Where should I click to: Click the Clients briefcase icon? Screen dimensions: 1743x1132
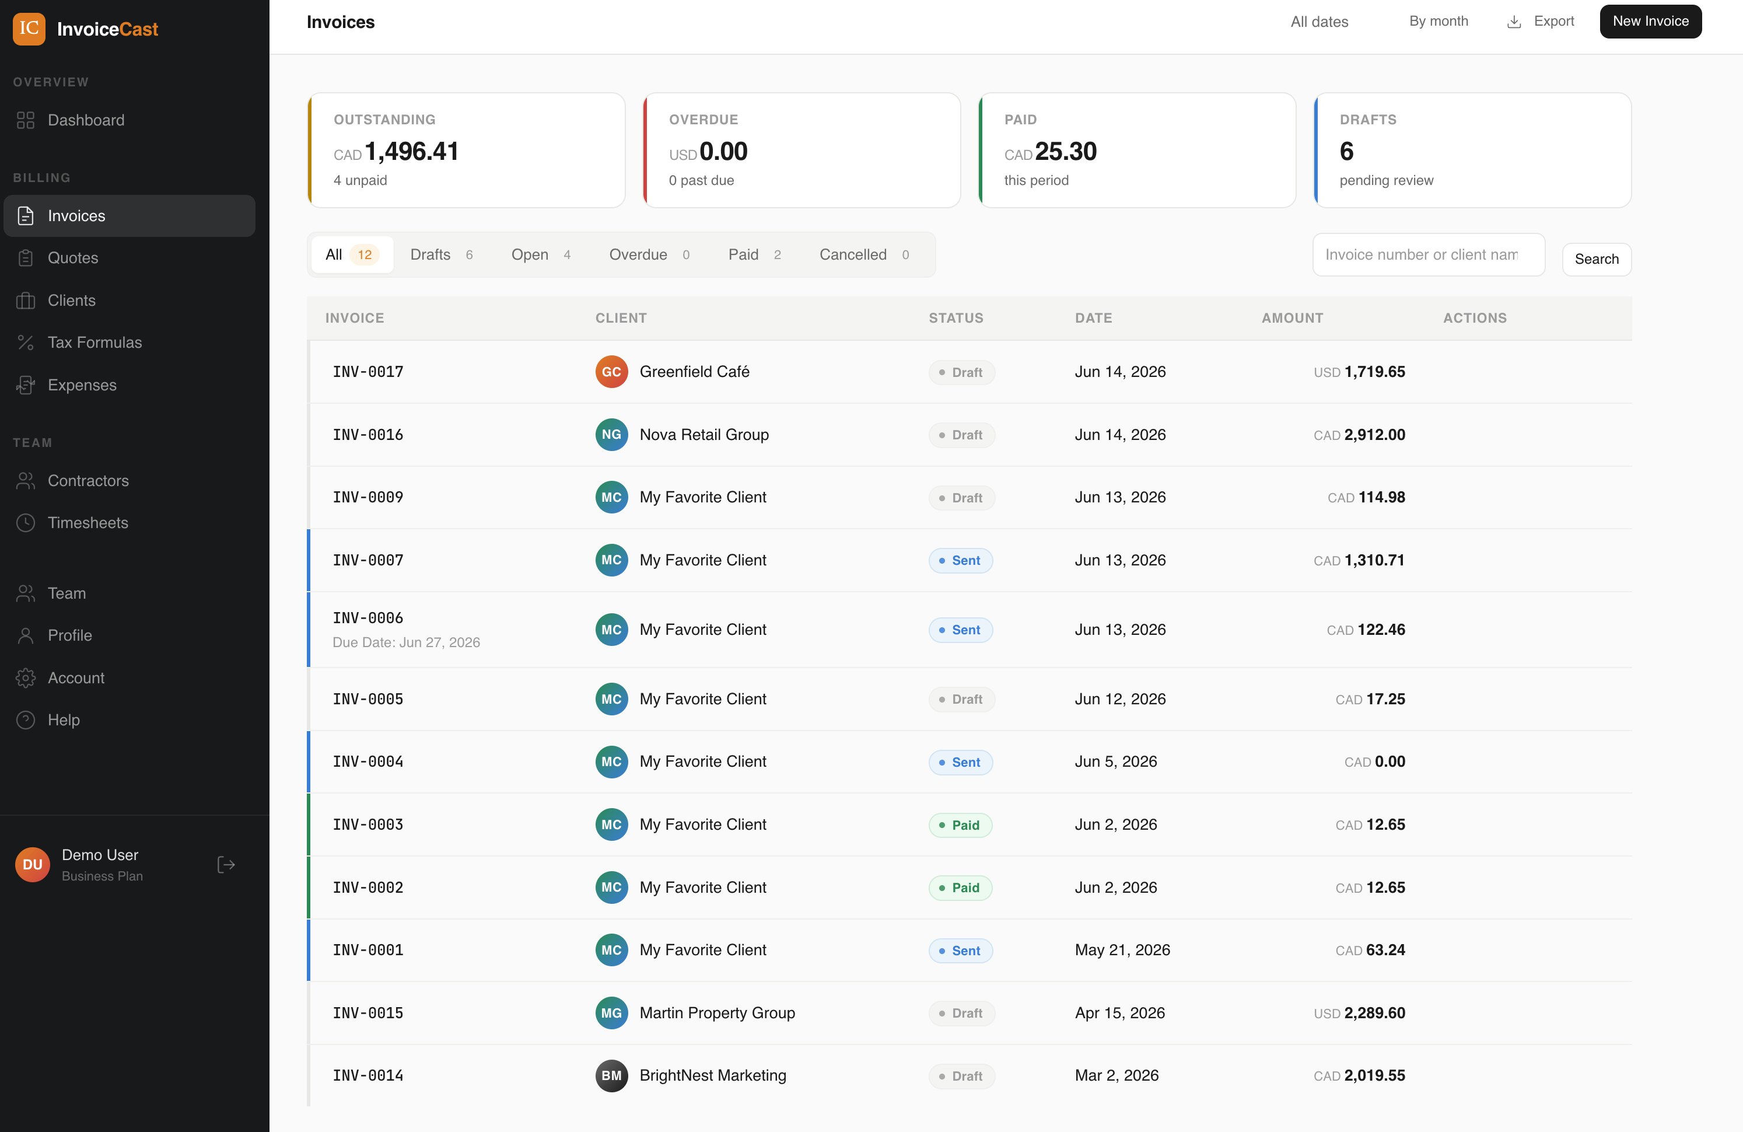pyautogui.click(x=26, y=301)
